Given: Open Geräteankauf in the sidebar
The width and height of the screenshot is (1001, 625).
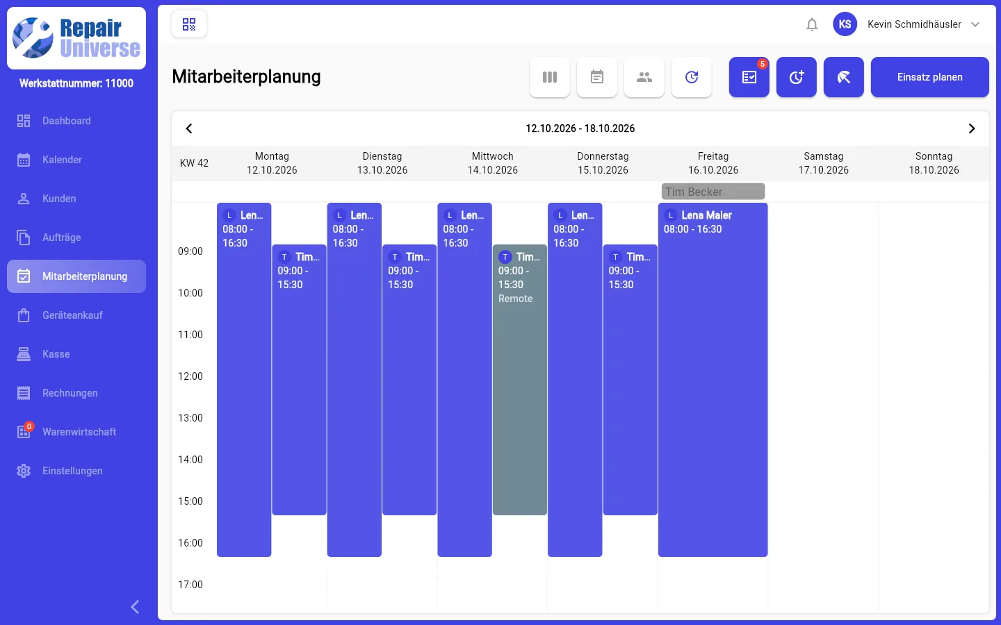Looking at the screenshot, I should tap(76, 315).
